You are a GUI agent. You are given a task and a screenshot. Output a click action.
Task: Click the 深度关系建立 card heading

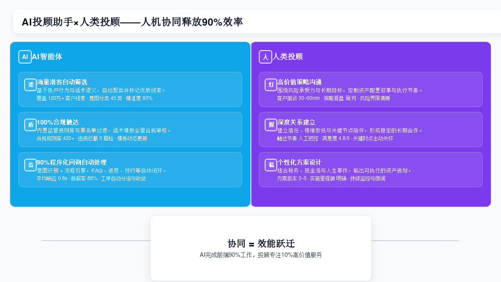pos(296,122)
